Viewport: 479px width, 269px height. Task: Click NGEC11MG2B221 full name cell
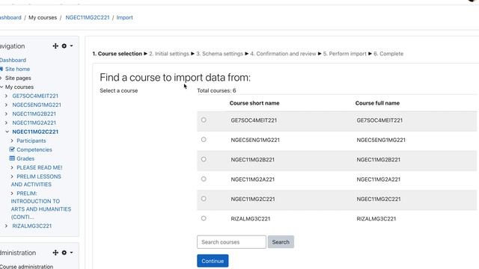379,159
